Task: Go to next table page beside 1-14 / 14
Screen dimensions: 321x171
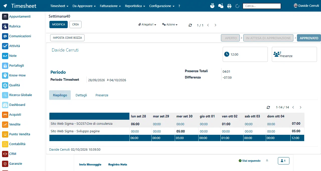Action: coord(301,107)
